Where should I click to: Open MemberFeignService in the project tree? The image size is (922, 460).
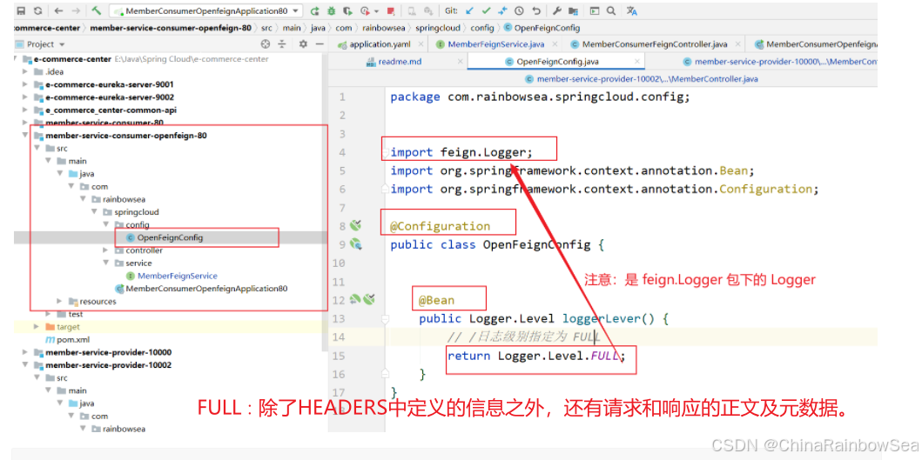(x=177, y=276)
